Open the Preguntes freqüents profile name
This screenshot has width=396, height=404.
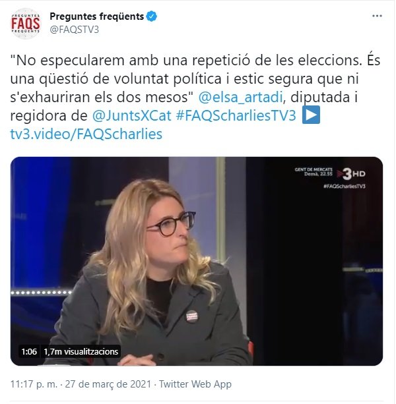click(97, 16)
